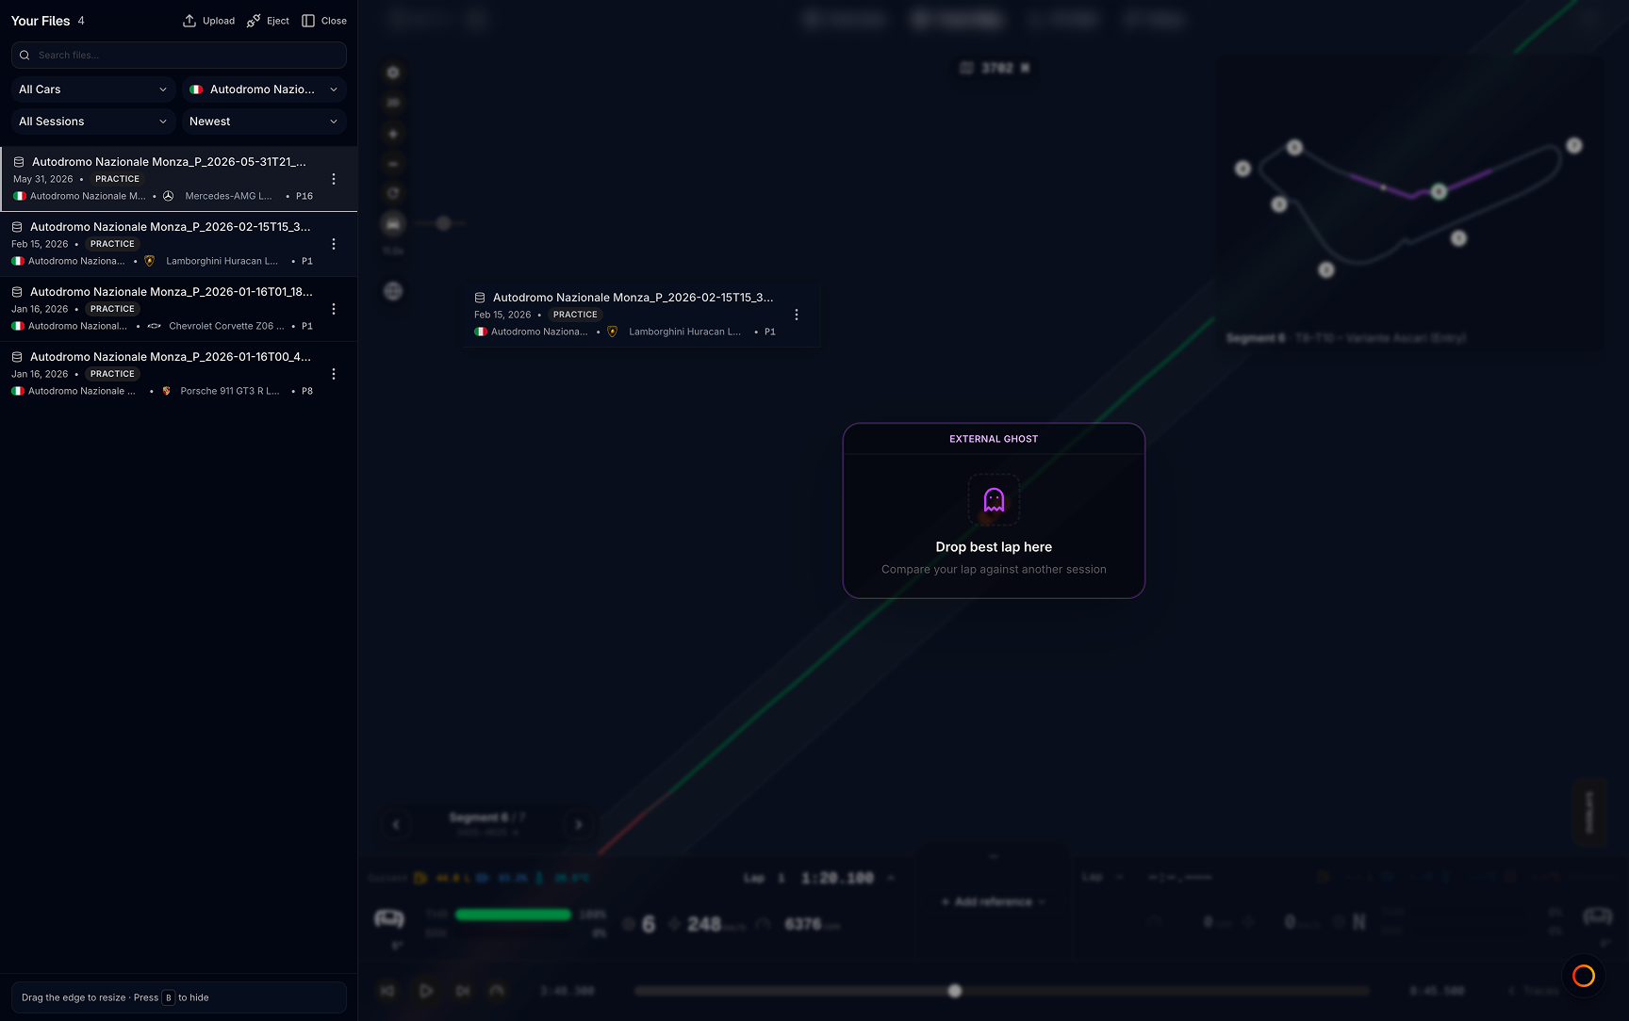Click Italian flag in the Mercedes-AMG file row
The image size is (1629, 1021).
click(20, 196)
